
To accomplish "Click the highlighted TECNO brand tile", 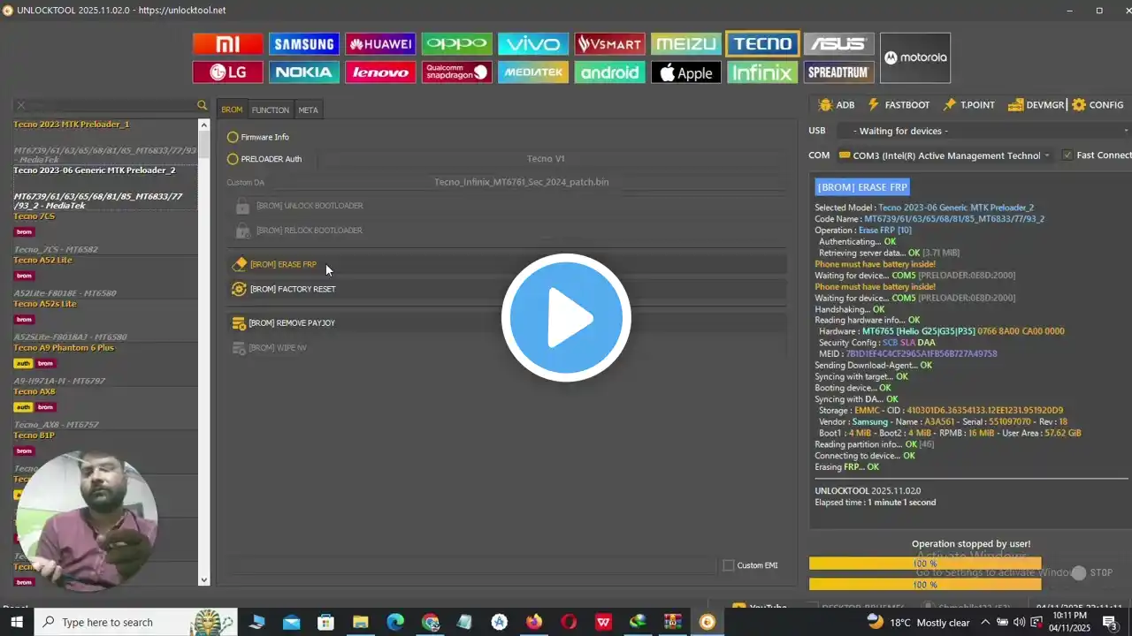I will click(762, 43).
